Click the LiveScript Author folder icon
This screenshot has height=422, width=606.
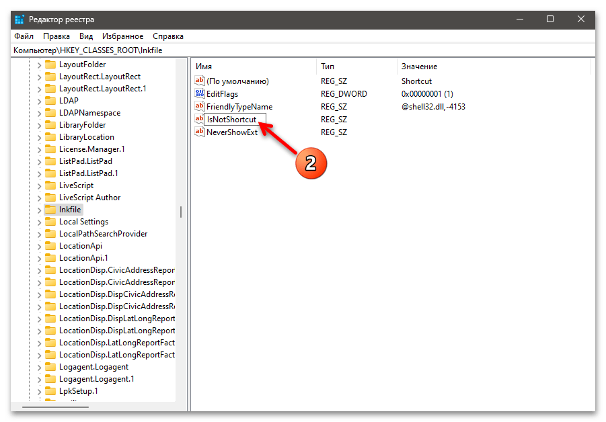(x=50, y=198)
